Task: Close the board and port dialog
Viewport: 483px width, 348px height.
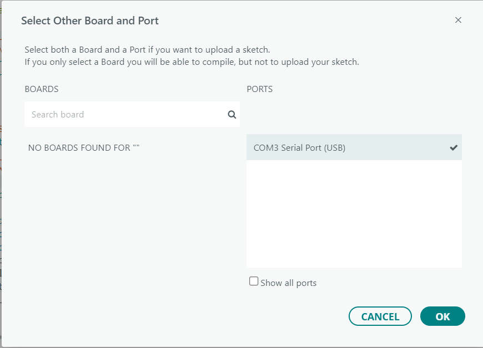Action: [458, 20]
